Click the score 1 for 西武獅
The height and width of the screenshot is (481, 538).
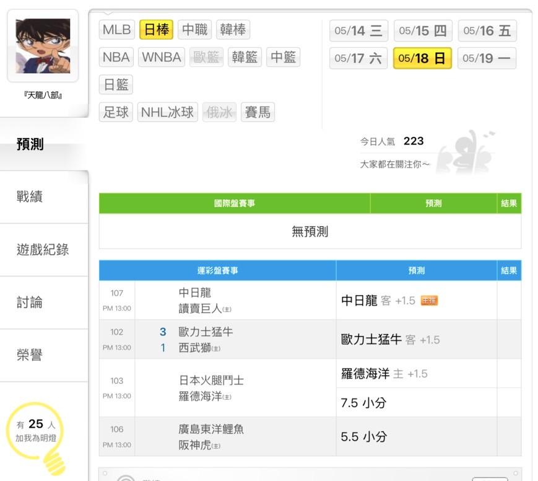(x=163, y=348)
